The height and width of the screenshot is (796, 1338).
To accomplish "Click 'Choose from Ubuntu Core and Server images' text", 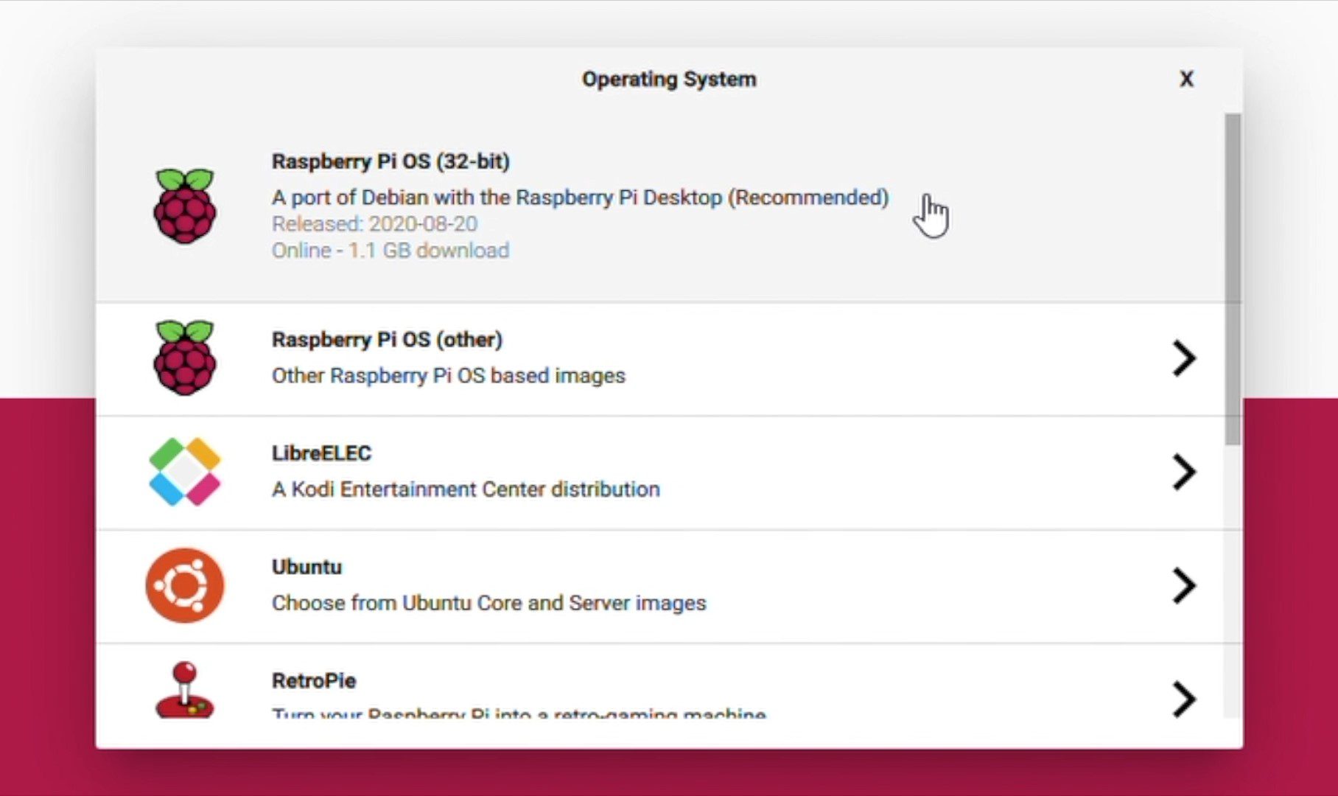I will pyautogui.click(x=488, y=603).
